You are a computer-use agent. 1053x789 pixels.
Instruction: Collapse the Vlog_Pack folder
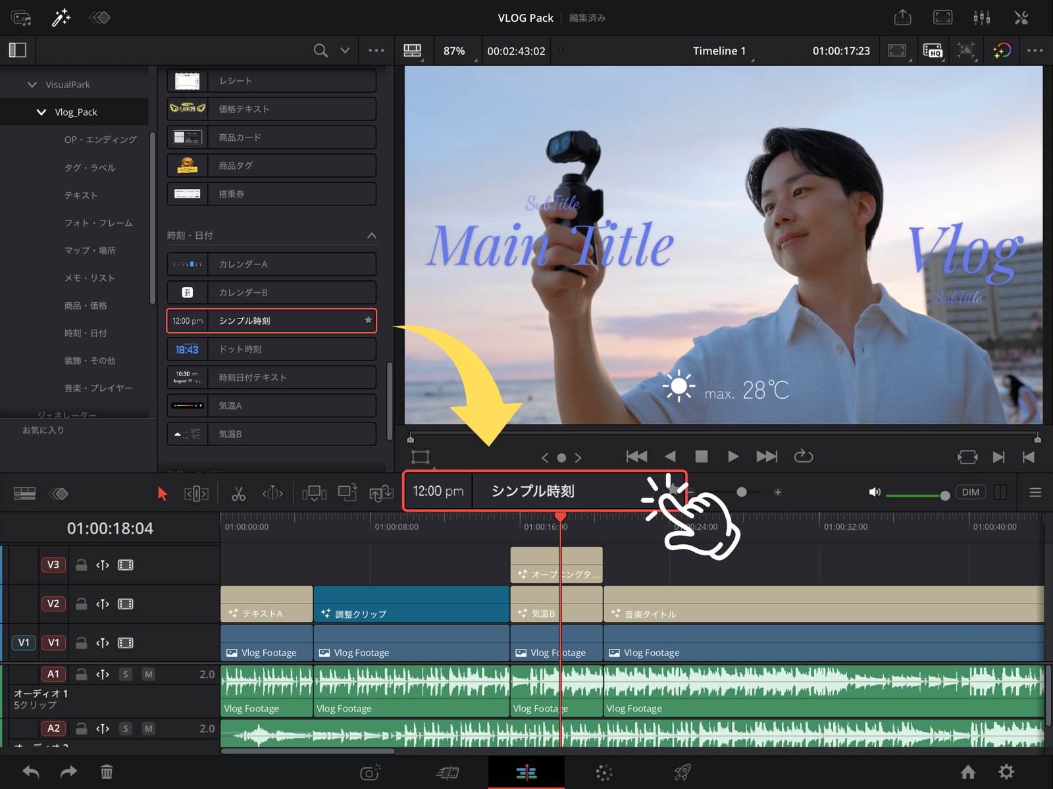41,112
